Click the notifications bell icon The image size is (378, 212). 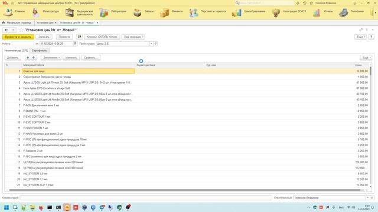point(298,3)
